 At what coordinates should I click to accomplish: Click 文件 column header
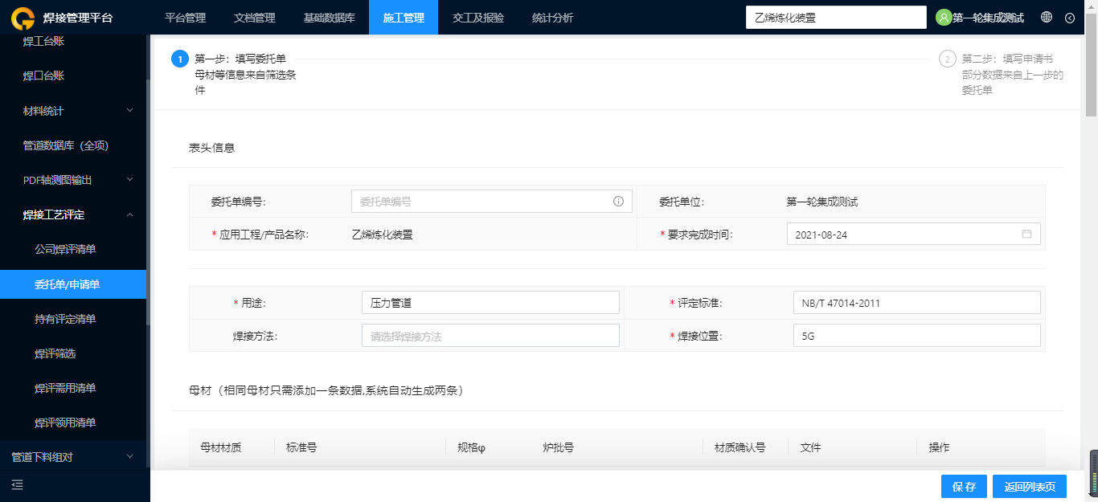click(810, 447)
